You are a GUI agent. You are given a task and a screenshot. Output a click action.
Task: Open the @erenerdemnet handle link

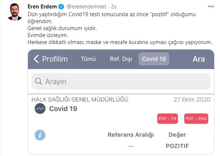click(86, 7)
